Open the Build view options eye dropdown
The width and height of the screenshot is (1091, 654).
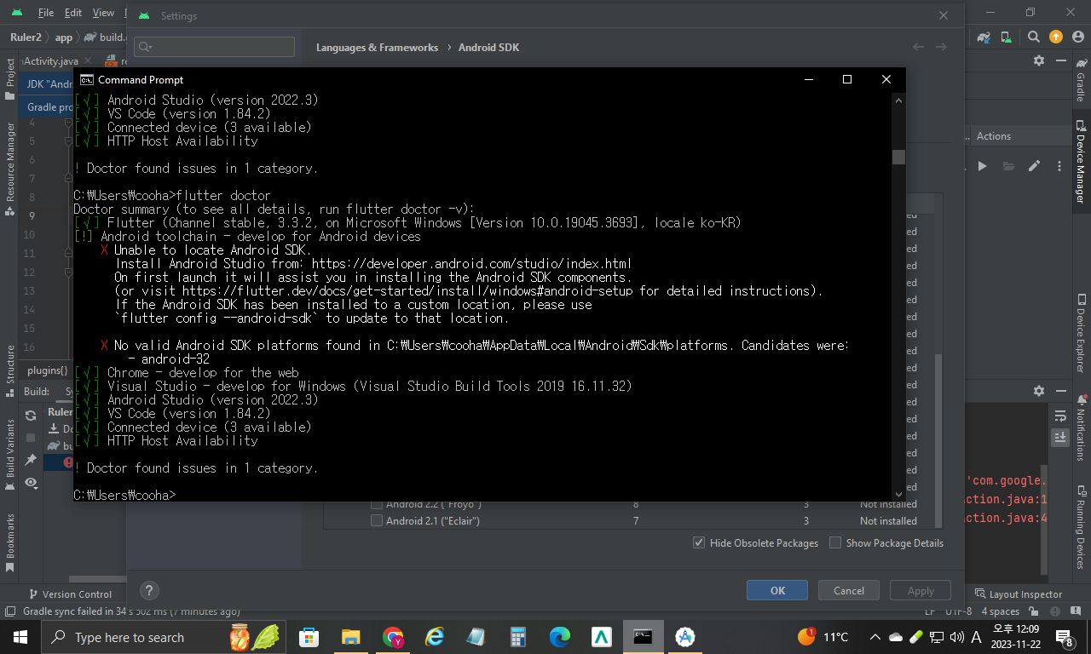coord(32,483)
